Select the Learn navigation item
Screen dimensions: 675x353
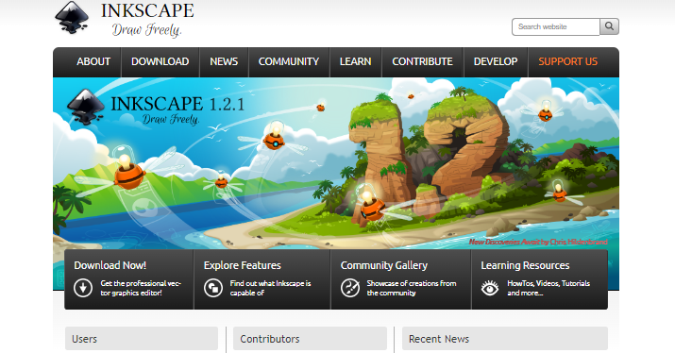356,61
